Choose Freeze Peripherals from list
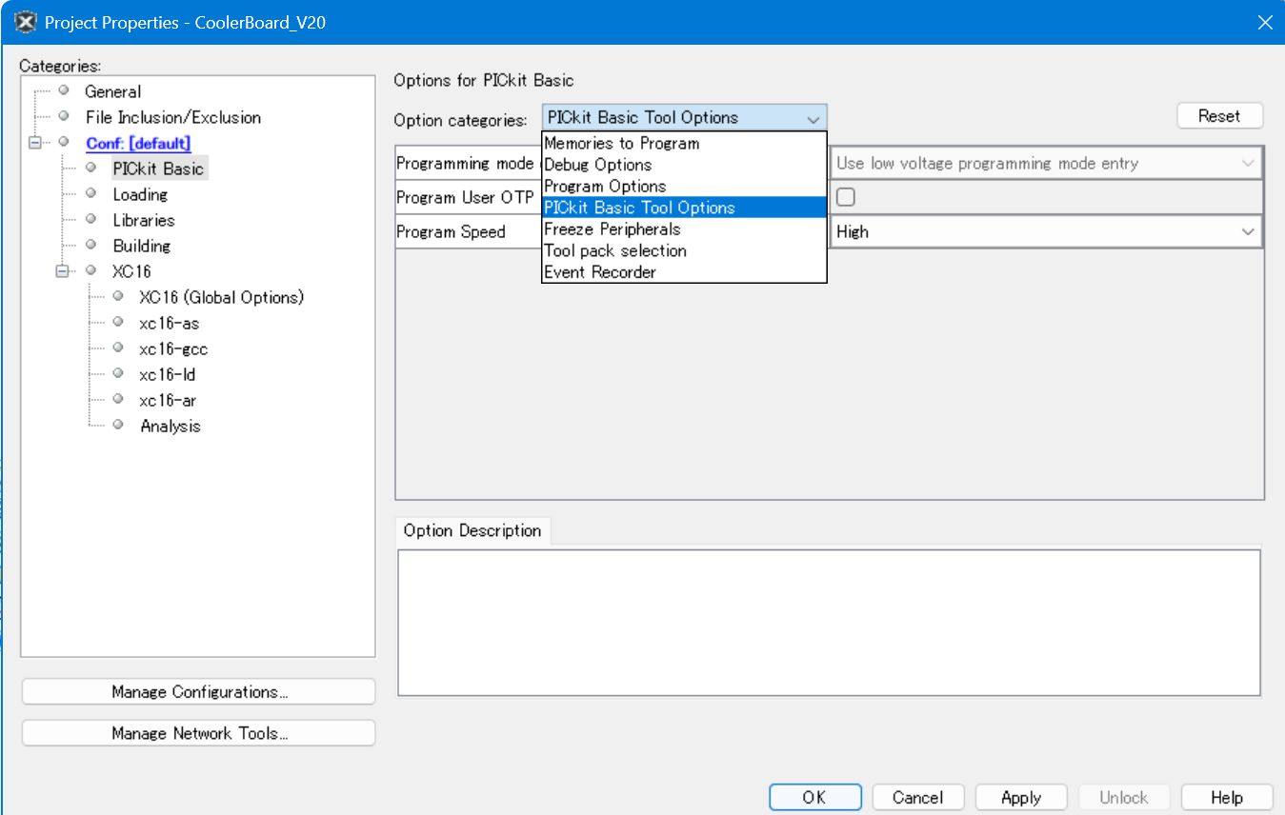Viewport: 1285px width, 815px height. point(684,229)
